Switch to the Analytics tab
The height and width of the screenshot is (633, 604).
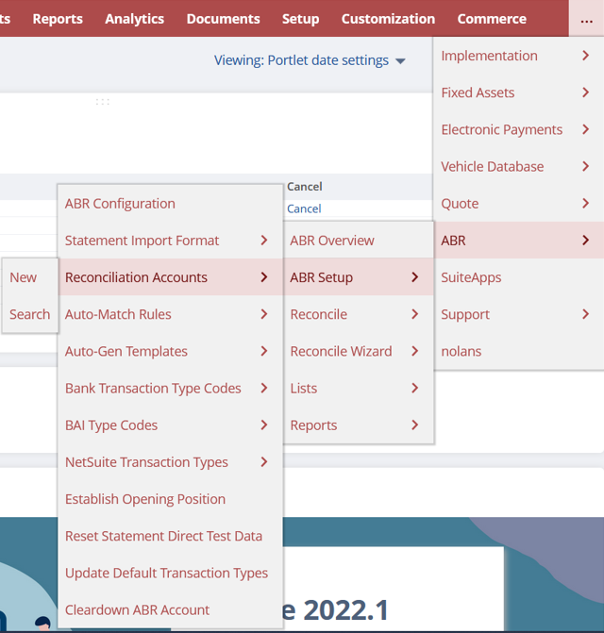134,19
